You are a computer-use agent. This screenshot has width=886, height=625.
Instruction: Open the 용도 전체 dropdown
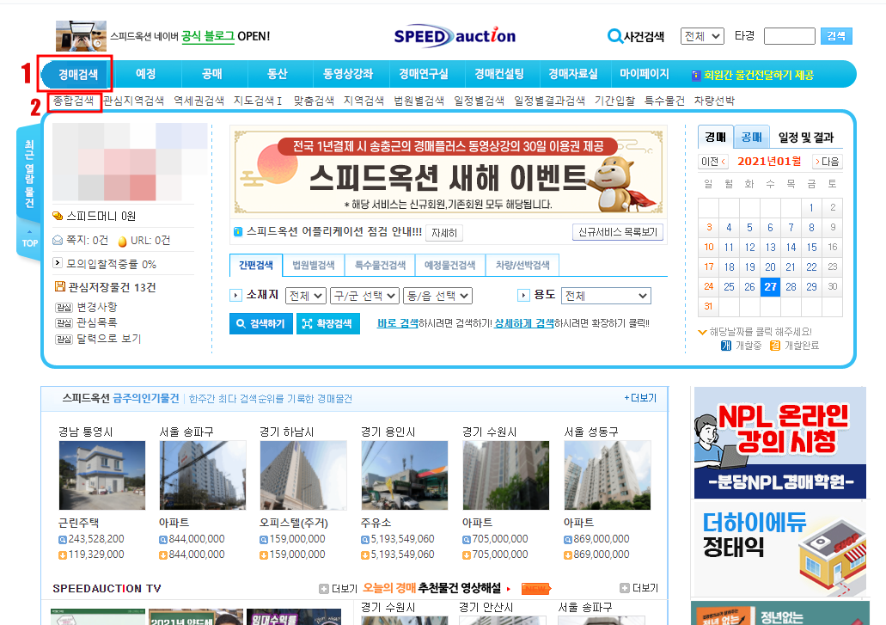click(606, 296)
